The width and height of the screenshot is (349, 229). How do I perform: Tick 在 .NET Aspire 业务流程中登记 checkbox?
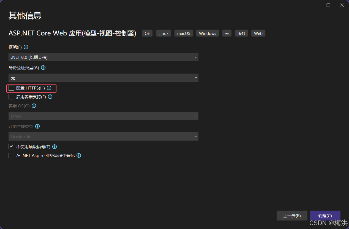11,155
